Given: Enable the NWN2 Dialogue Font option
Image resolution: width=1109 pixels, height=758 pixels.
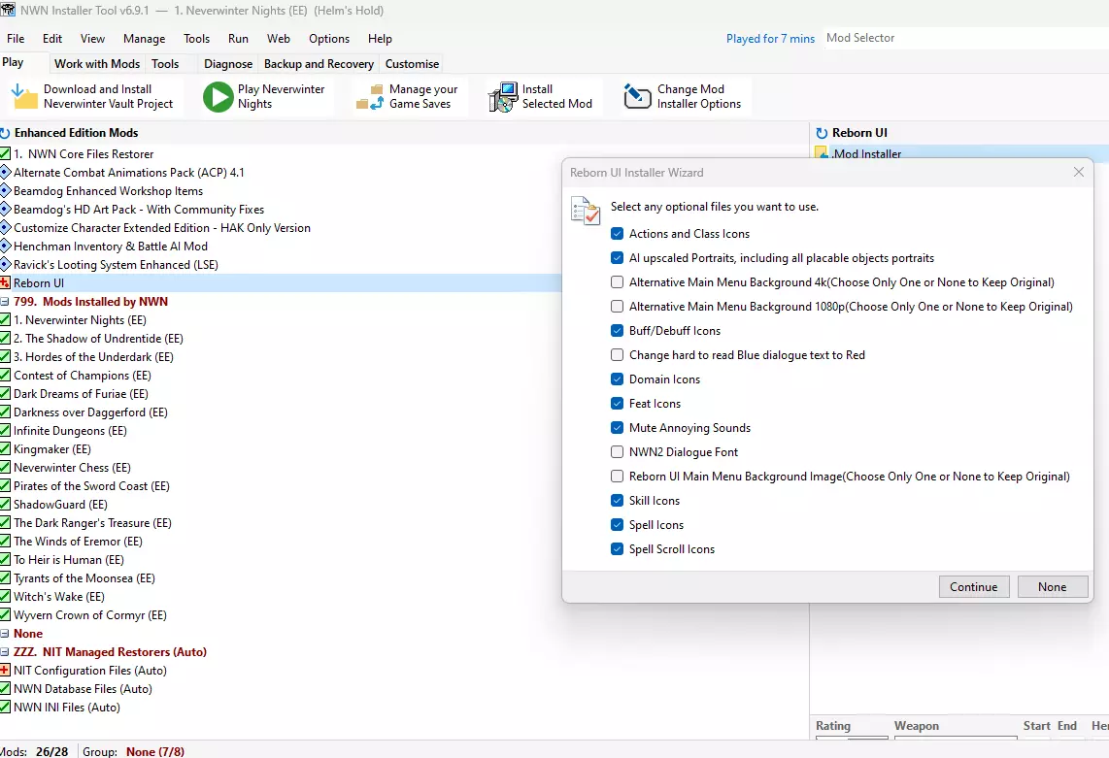Looking at the screenshot, I should tap(618, 452).
